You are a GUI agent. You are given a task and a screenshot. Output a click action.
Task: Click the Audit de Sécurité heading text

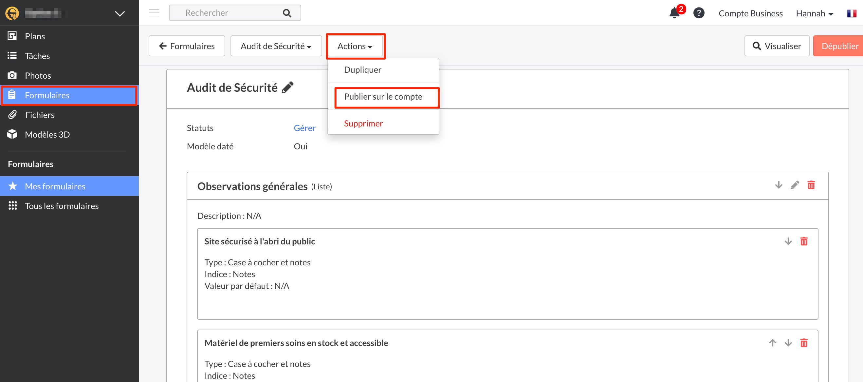(232, 87)
